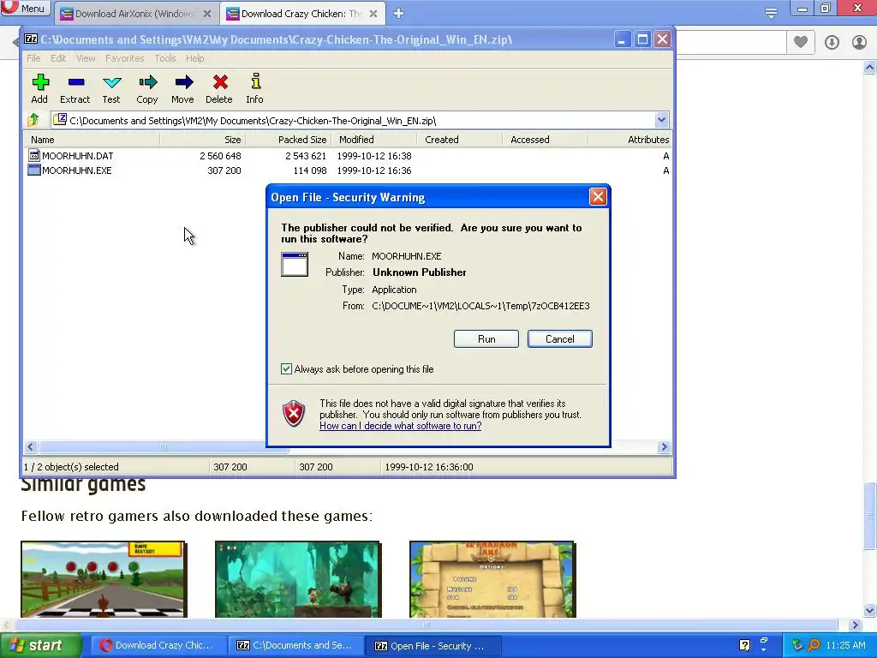Sort by the Packed Size column header
The image size is (877, 658).
click(289, 140)
